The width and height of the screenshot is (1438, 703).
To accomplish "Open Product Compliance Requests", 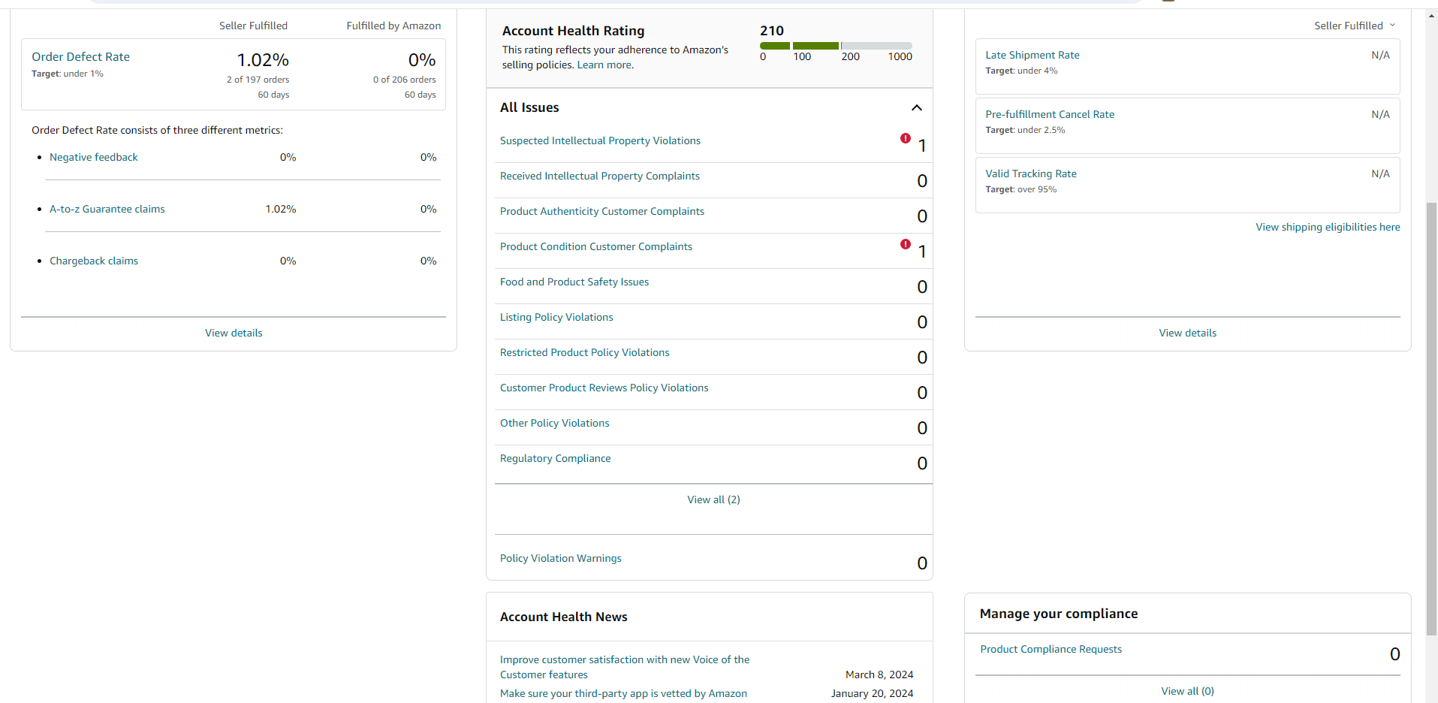I will 1051,649.
